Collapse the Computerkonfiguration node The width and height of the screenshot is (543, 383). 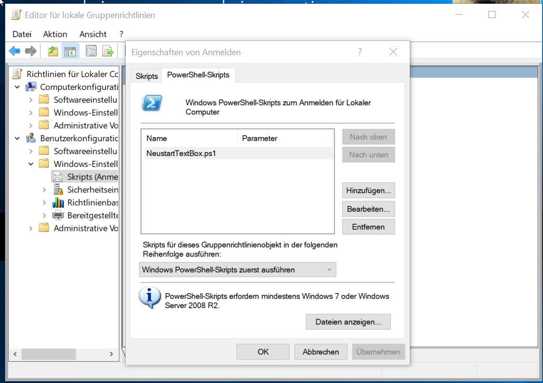pos(17,87)
